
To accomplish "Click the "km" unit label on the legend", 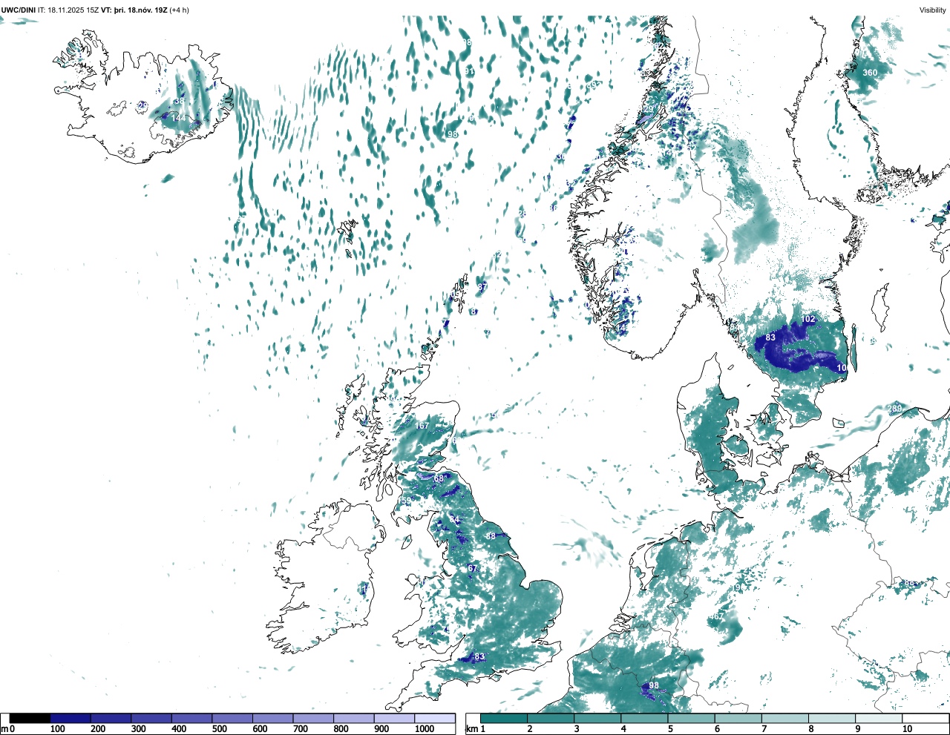I will pyautogui.click(x=471, y=729).
